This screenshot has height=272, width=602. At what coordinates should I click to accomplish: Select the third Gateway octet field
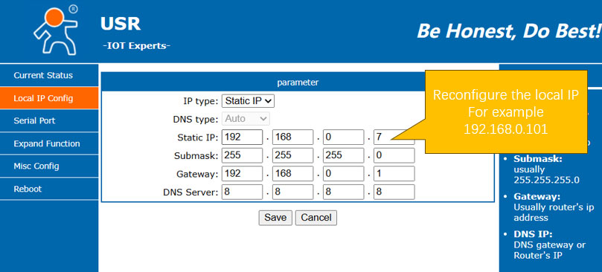344,174
